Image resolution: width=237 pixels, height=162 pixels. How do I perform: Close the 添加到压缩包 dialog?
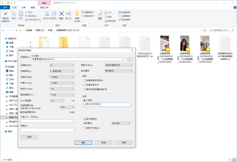pos(132,50)
